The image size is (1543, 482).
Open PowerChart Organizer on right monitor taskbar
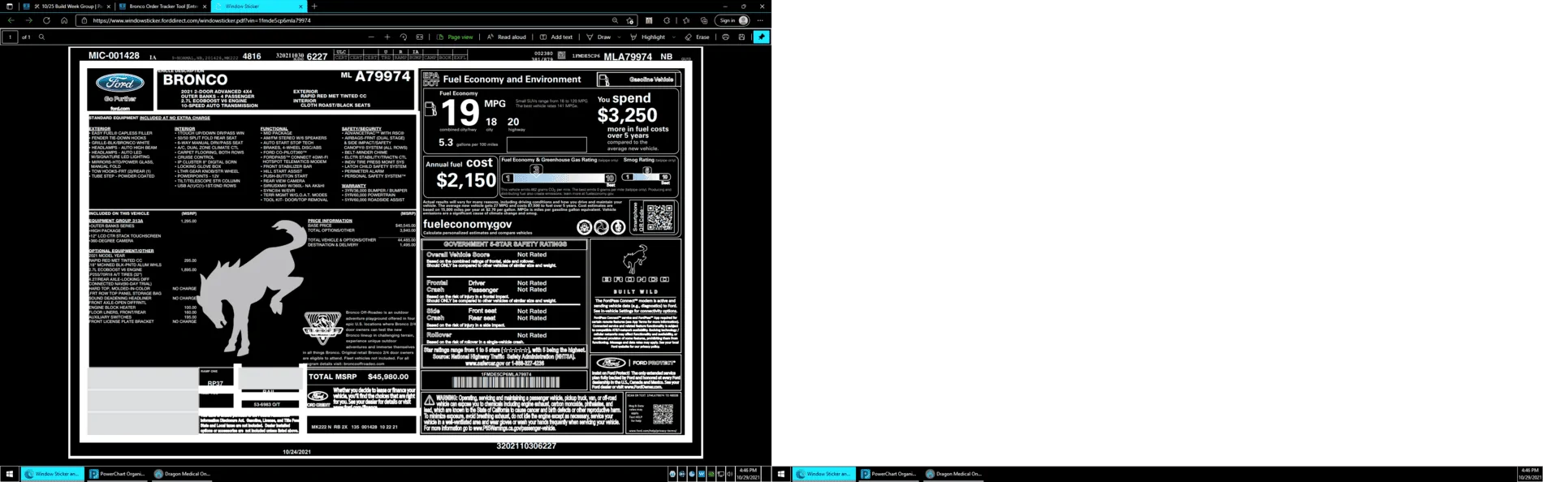[888, 474]
